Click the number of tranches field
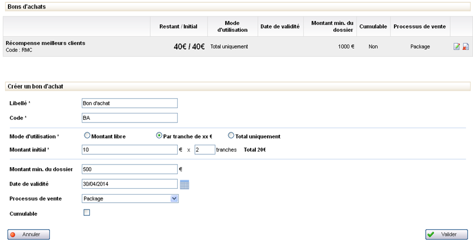This screenshot has height=244, width=473. (204, 150)
